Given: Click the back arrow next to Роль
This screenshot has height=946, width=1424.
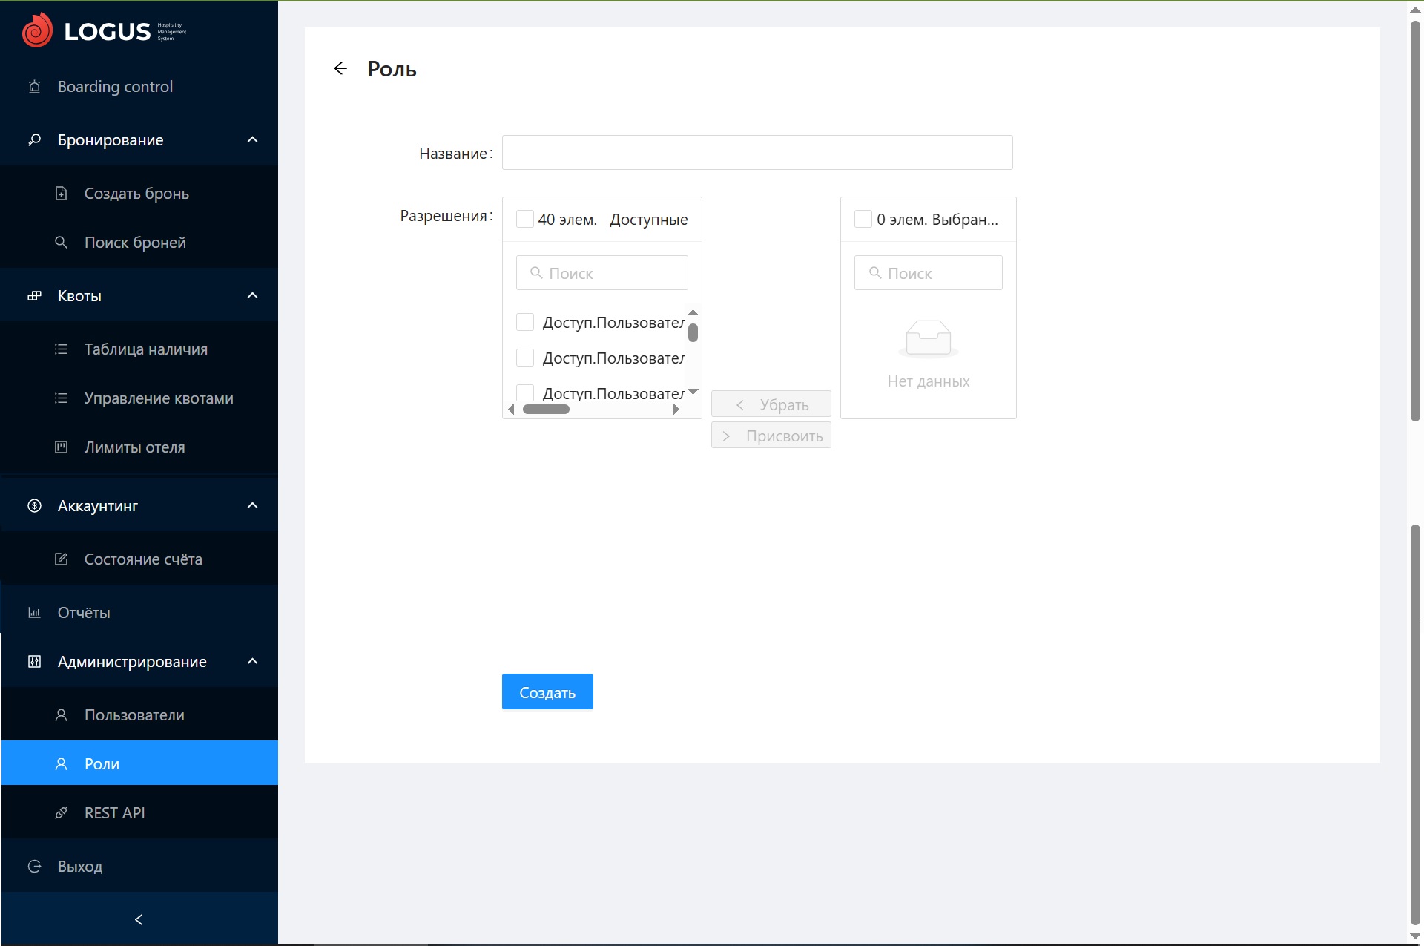Looking at the screenshot, I should 340,69.
